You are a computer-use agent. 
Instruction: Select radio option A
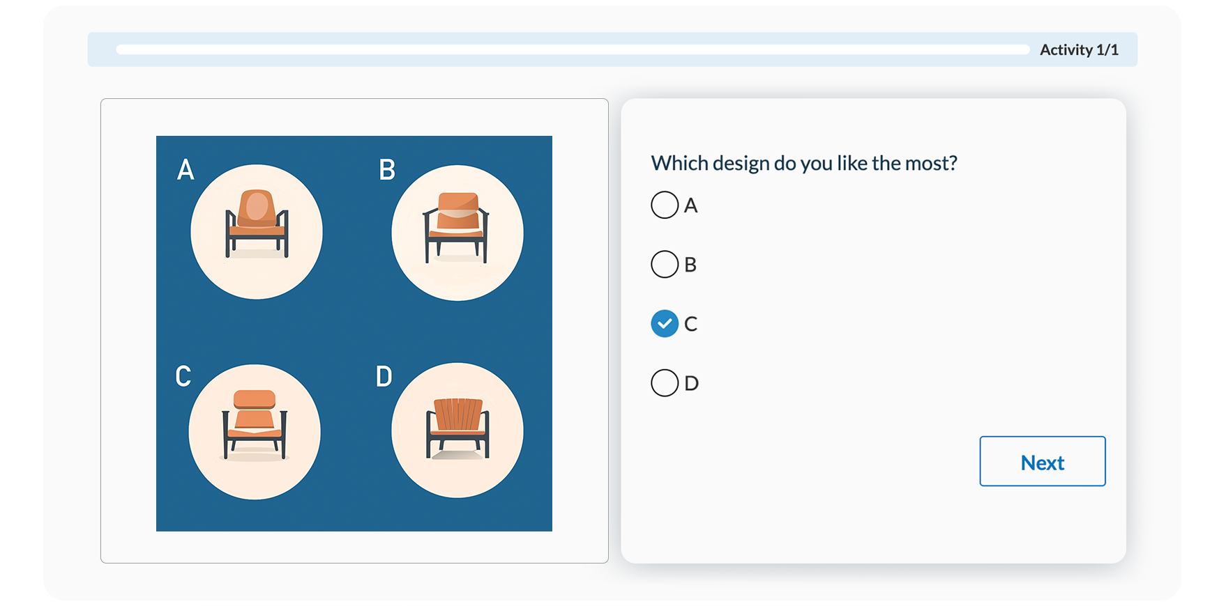point(665,205)
